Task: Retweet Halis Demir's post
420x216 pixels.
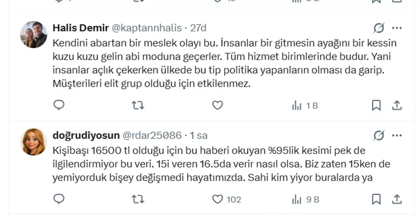Action: point(138,105)
